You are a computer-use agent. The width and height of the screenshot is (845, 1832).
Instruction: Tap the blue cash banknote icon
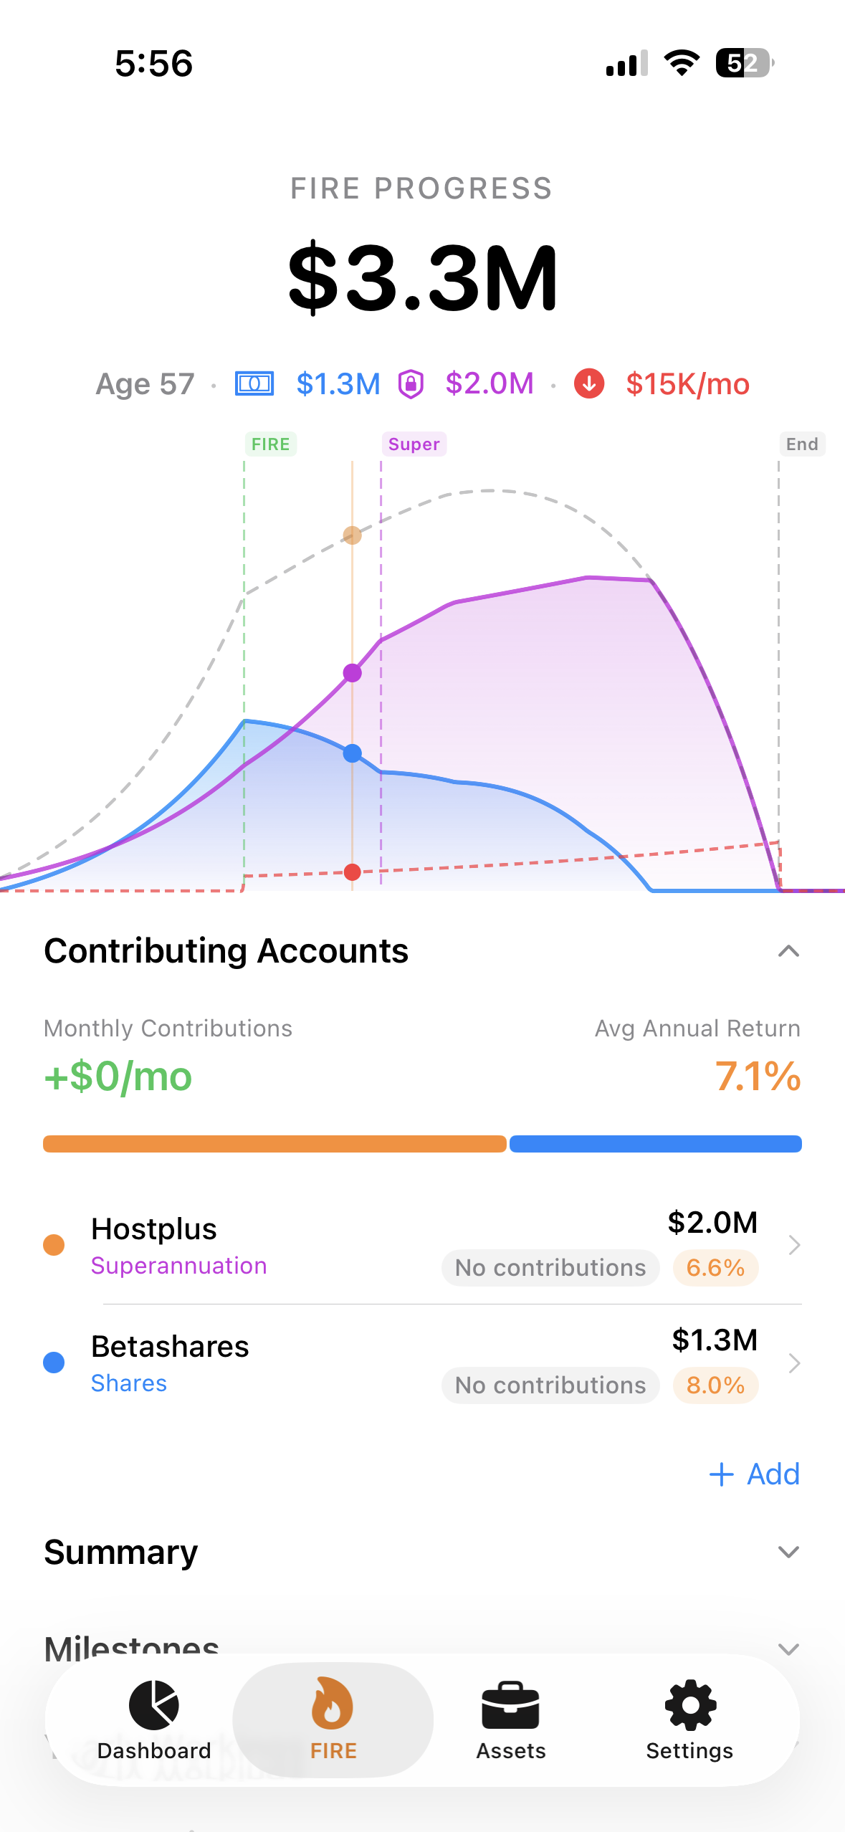coord(254,383)
